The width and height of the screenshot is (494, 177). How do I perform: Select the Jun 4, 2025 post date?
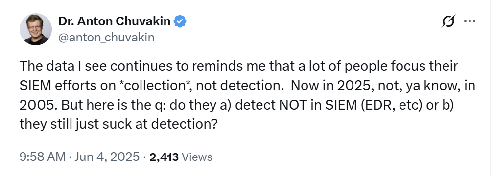point(107,157)
